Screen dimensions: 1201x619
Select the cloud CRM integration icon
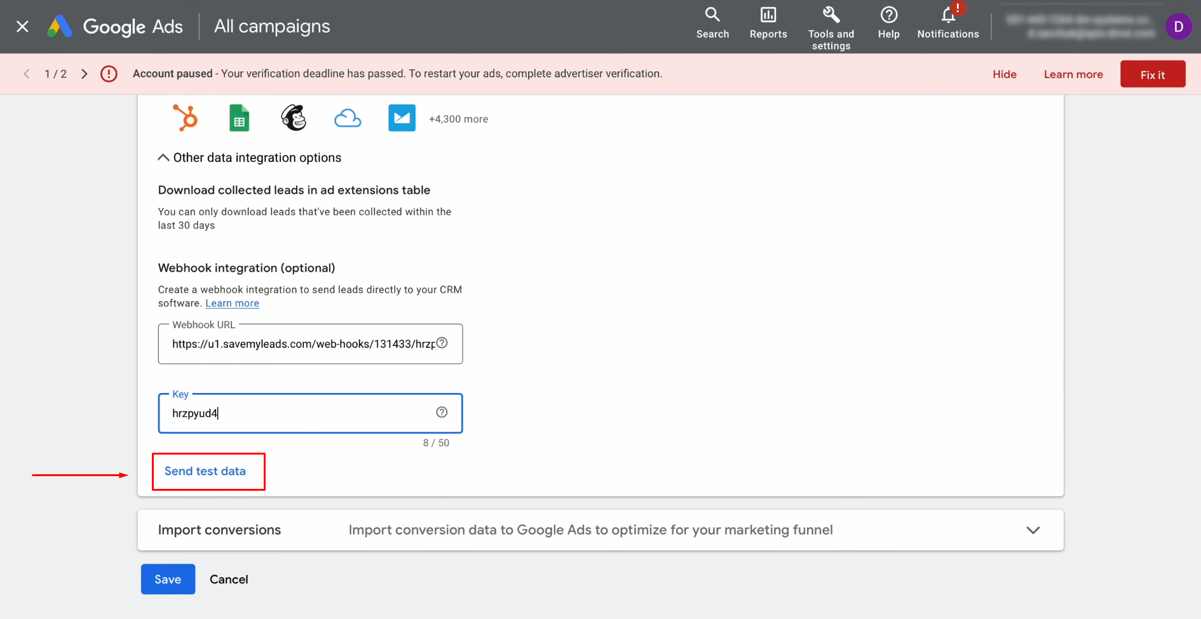[x=348, y=118]
